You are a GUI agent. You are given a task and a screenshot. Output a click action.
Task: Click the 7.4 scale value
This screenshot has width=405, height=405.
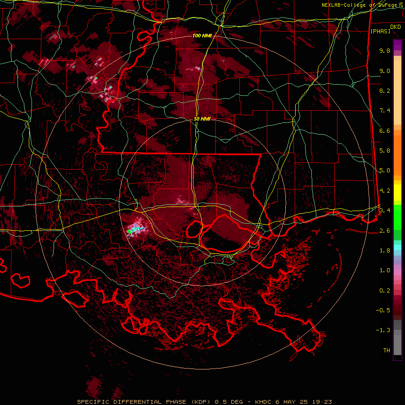[x=385, y=111]
